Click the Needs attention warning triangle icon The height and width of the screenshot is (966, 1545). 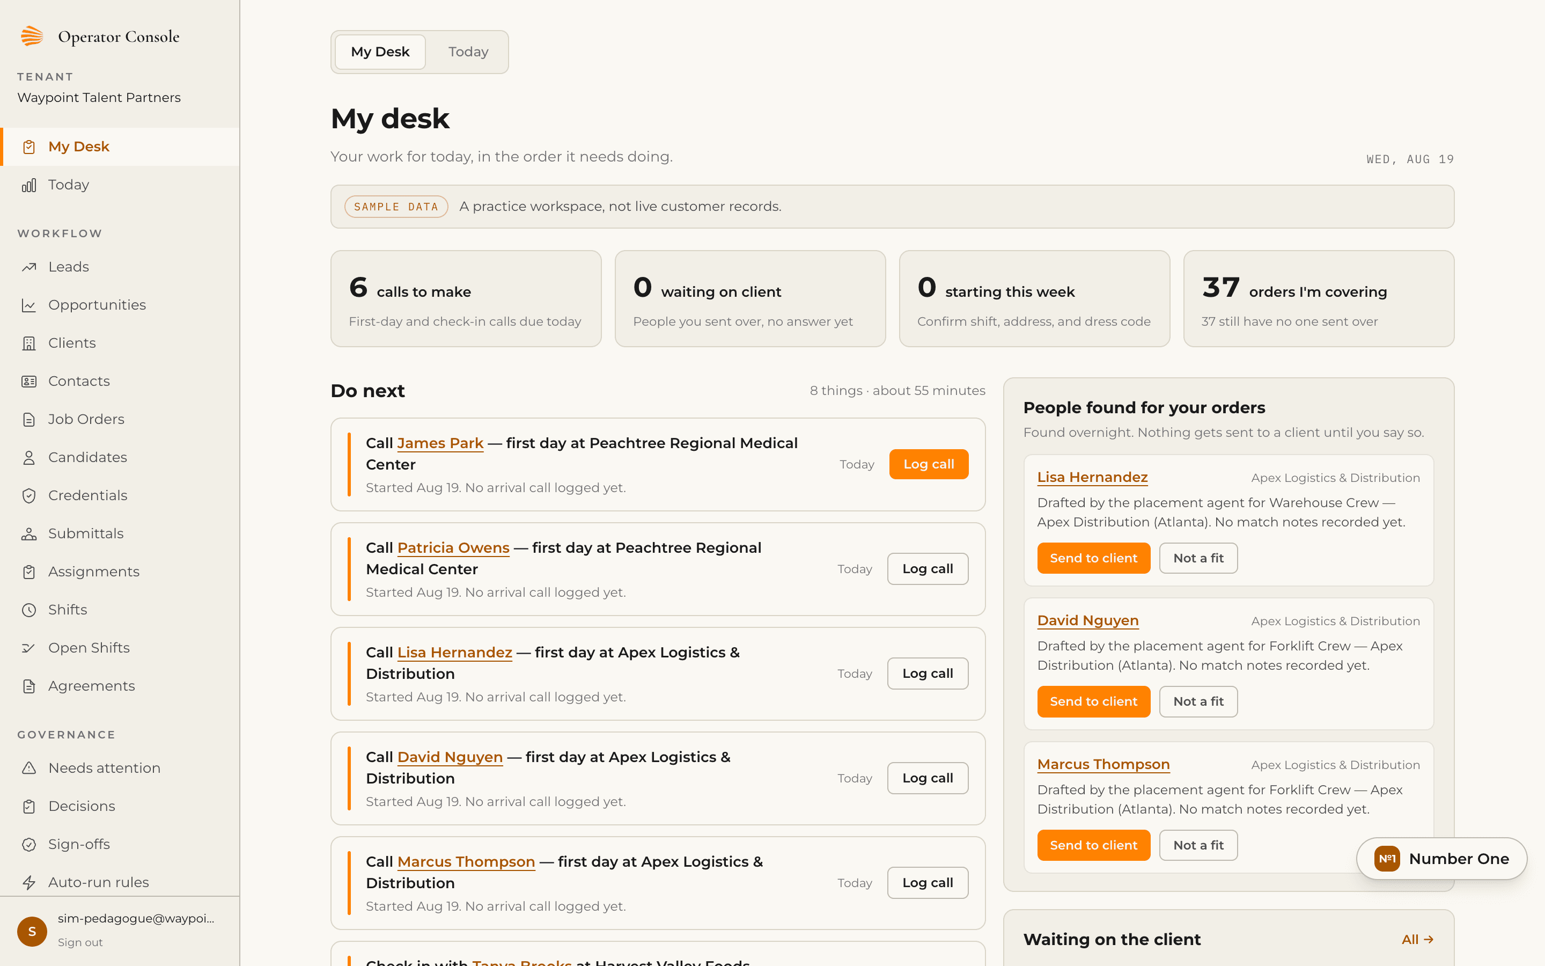pyautogui.click(x=29, y=768)
